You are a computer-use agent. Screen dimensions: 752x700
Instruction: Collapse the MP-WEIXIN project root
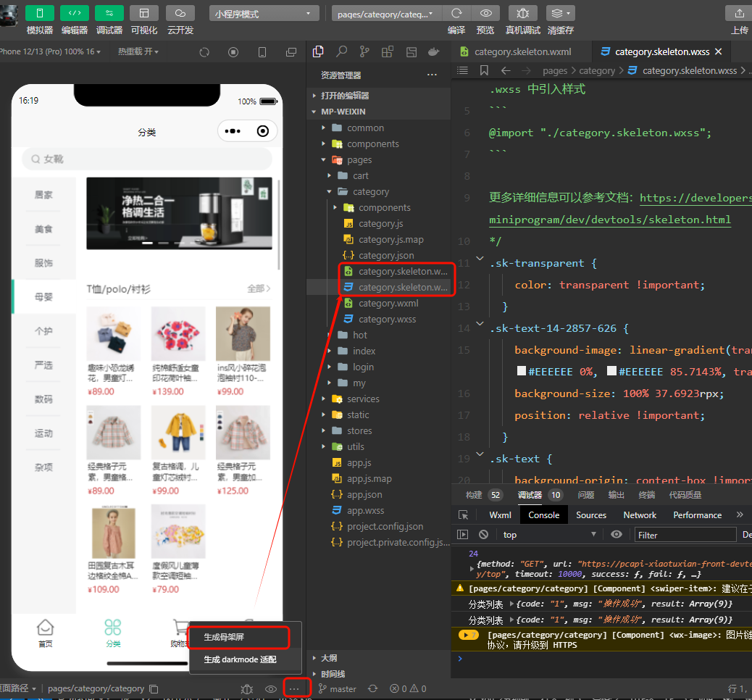(x=378, y=112)
